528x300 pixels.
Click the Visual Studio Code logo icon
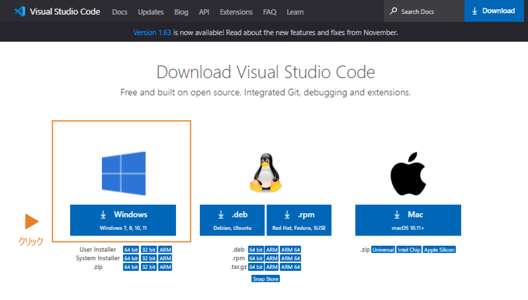click(x=20, y=11)
